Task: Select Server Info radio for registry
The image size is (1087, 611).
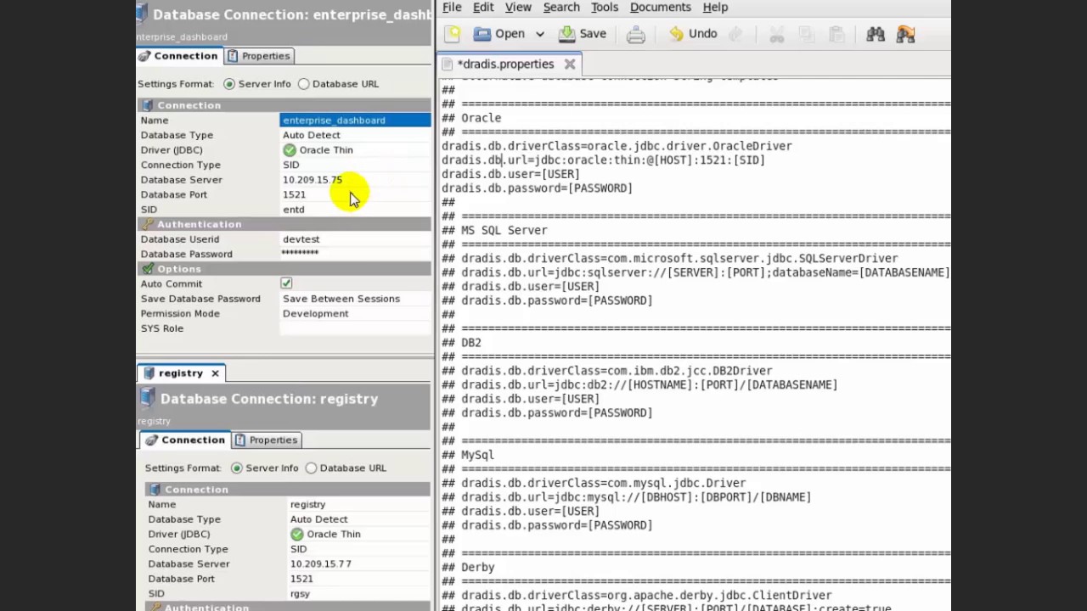Action: click(237, 468)
